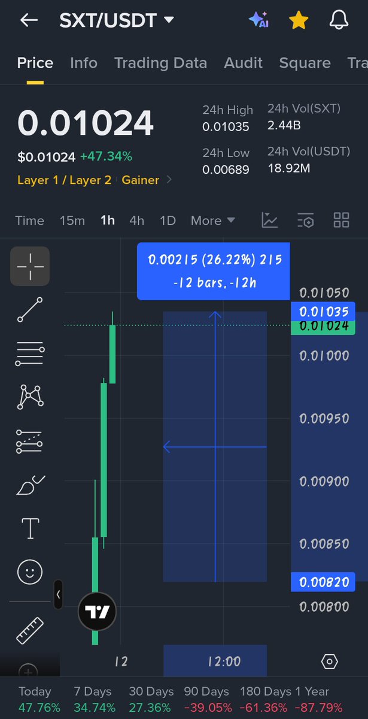The height and width of the screenshot is (719, 368).
Task: Select the trend line drawing tool
Action: (30, 310)
